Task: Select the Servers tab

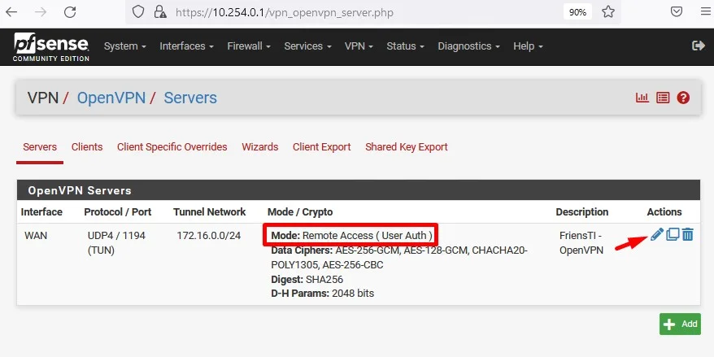Action: [x=40, y=147]
